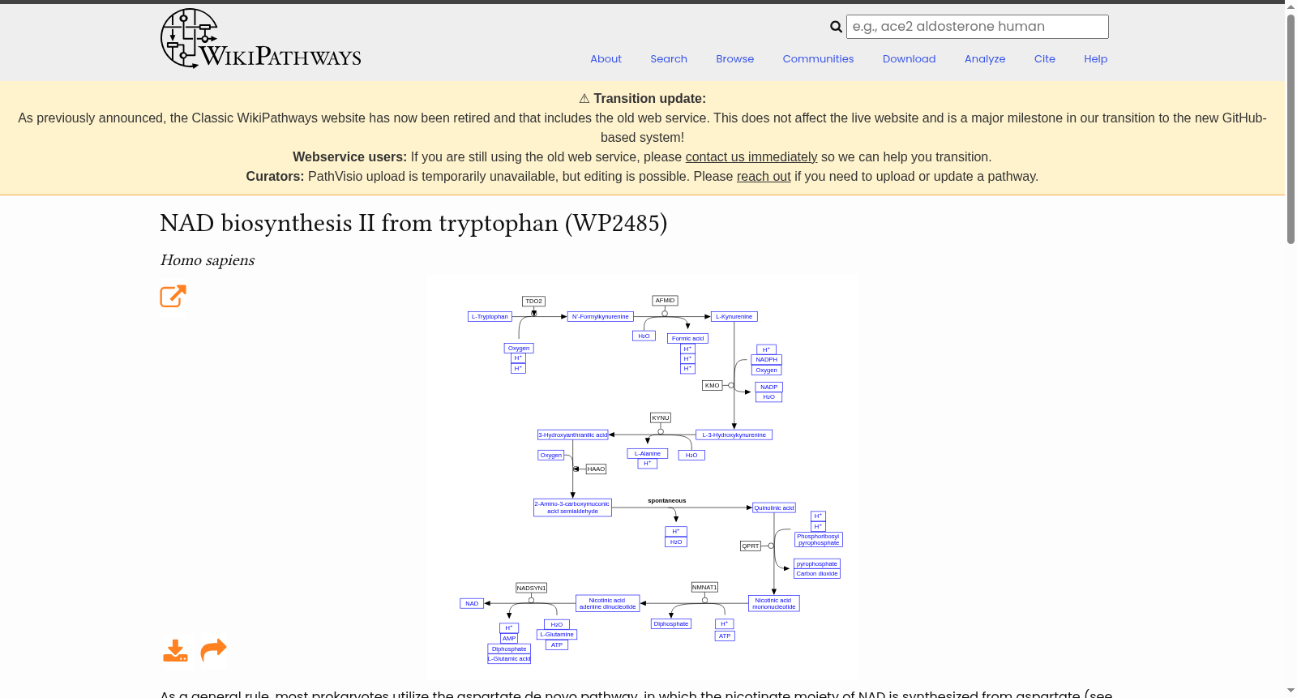The image size is (1297, 698).
Task: Select the KYNU gene node
Action: coord(661,418)
